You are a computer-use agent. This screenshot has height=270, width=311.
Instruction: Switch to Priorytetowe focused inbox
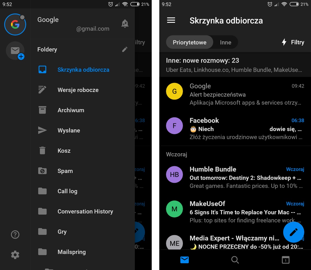[x=190, y=42]
